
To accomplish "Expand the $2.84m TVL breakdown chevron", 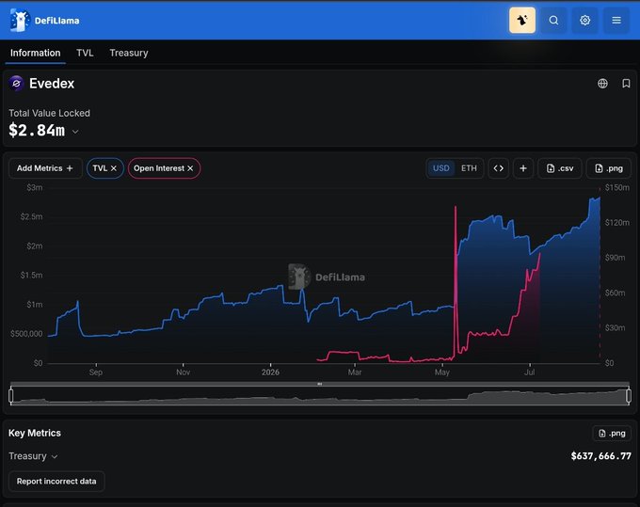I will 75,132.
